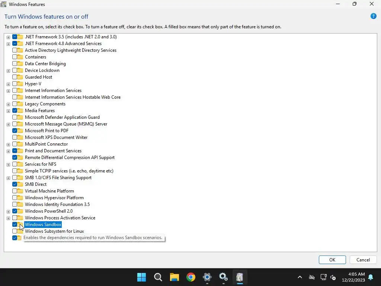
Task: Select Microsoft Defender Application Guard row
Action: click(62, 117)
